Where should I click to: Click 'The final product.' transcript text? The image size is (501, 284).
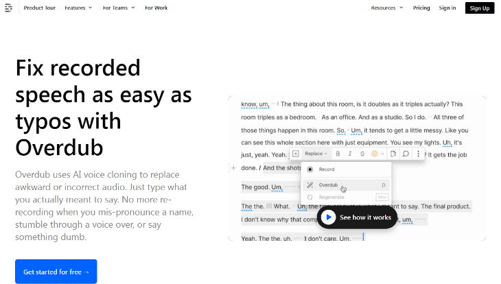pos(445,206)
